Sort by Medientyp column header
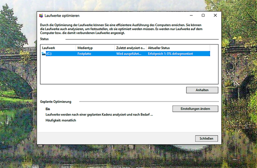 click(x=95, y=48)
